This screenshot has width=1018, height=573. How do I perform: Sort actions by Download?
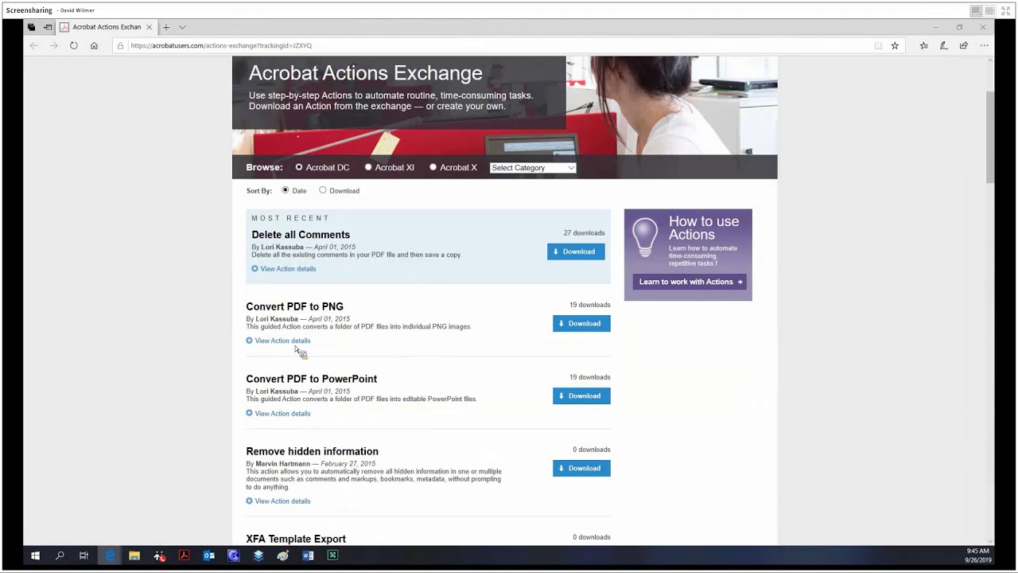pos(323,190)
